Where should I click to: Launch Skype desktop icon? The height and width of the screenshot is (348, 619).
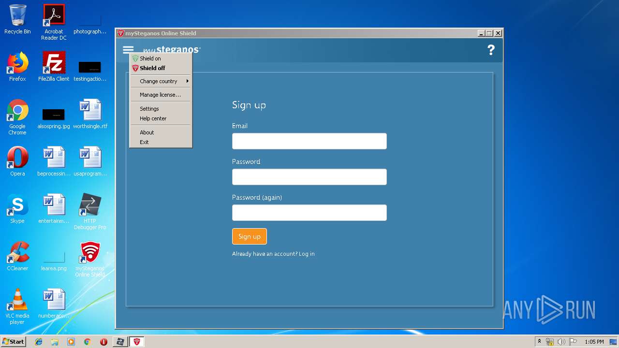[17, 209]
